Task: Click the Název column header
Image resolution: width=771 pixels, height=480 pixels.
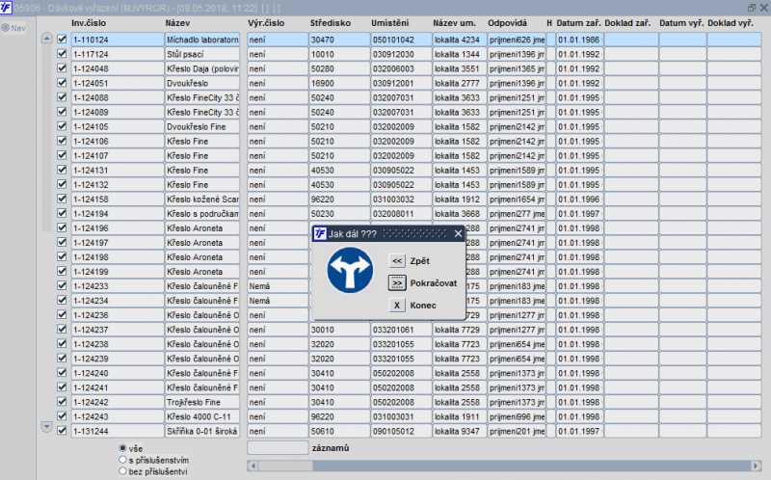Action: (177, 23)
